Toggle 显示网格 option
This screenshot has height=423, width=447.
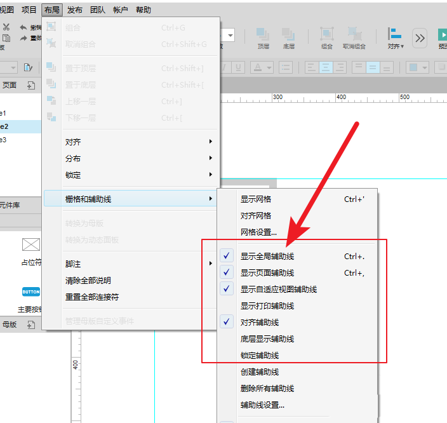coord(297,199)
